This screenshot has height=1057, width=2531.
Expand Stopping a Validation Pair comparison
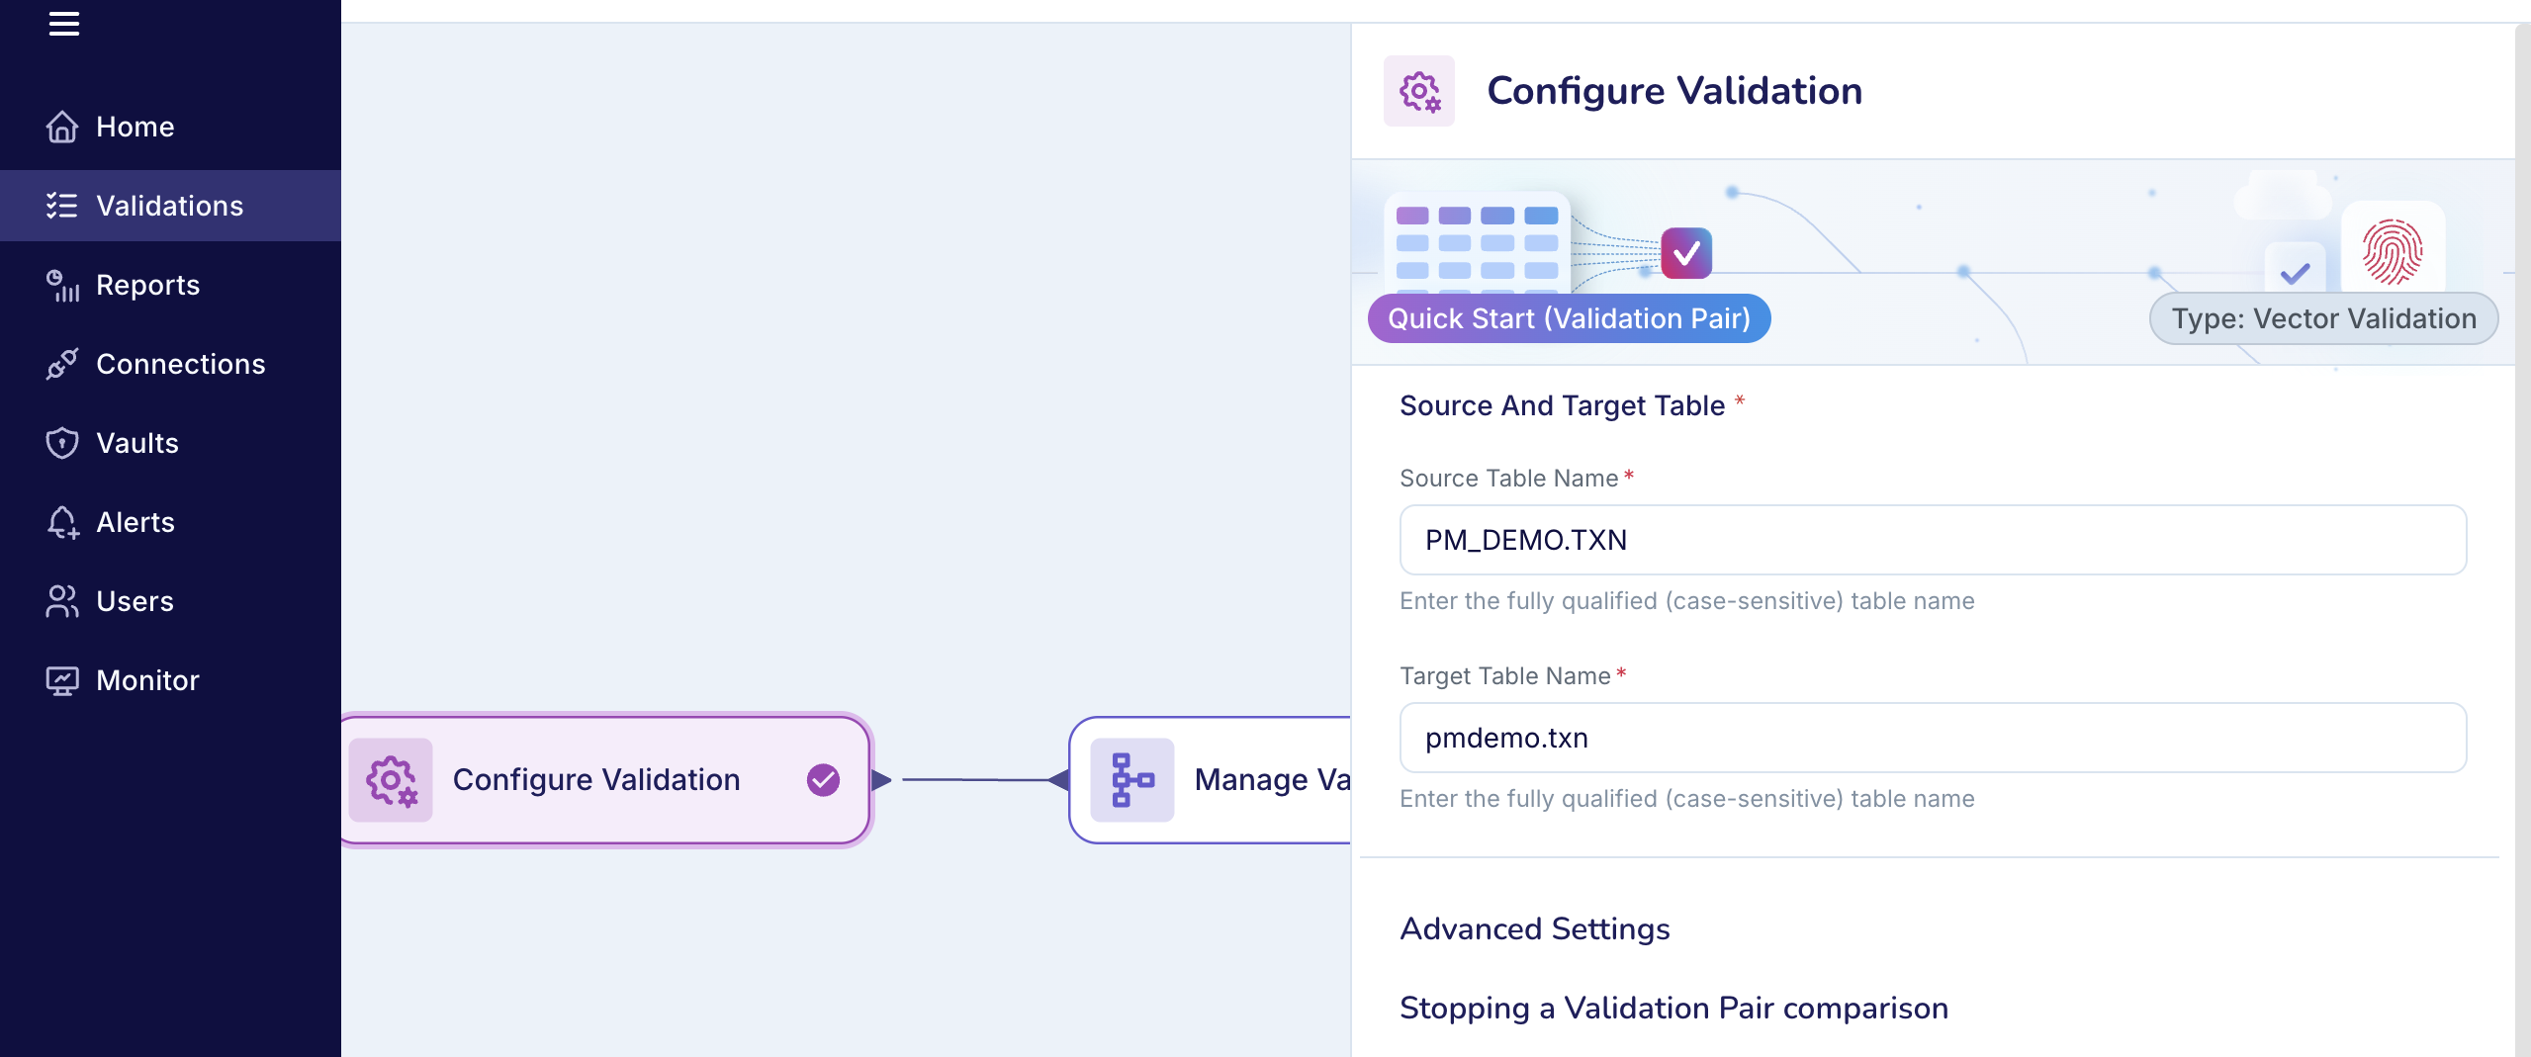pos(1673,1008)
